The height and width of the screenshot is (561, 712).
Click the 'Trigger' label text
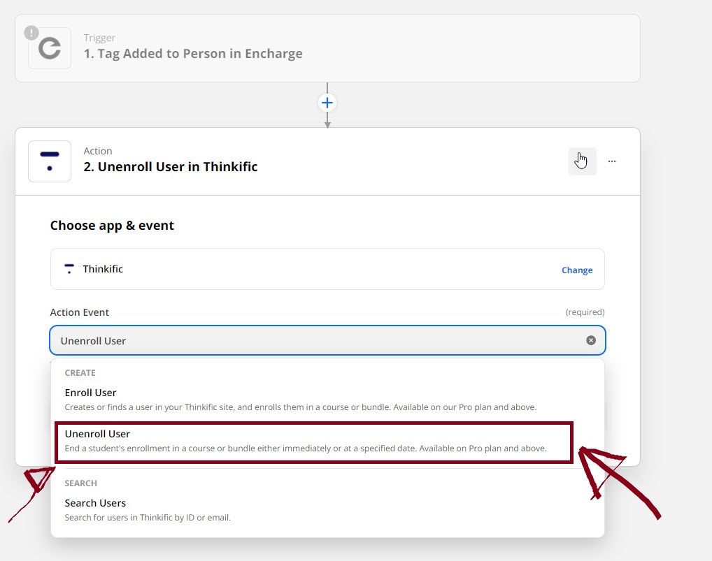click(99, 38)
